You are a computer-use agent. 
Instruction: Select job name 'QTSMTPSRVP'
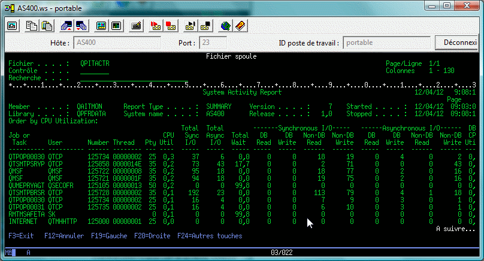(x=26, y=164)
